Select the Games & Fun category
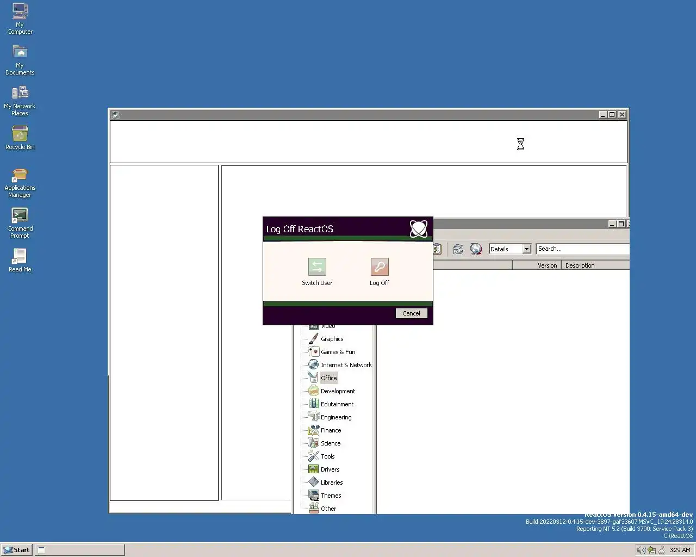Viewport: 696px width, 557px height. [x=338, y=352]
